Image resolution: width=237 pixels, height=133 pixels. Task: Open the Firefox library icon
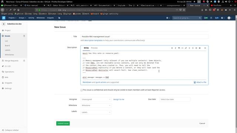pos(206,10)
